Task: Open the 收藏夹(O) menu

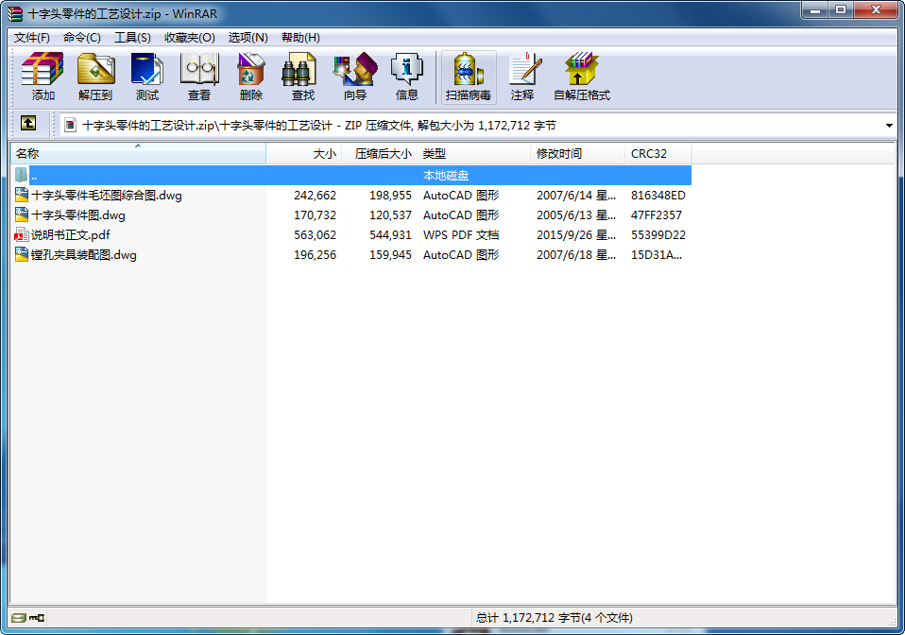Action: point(190,38)
